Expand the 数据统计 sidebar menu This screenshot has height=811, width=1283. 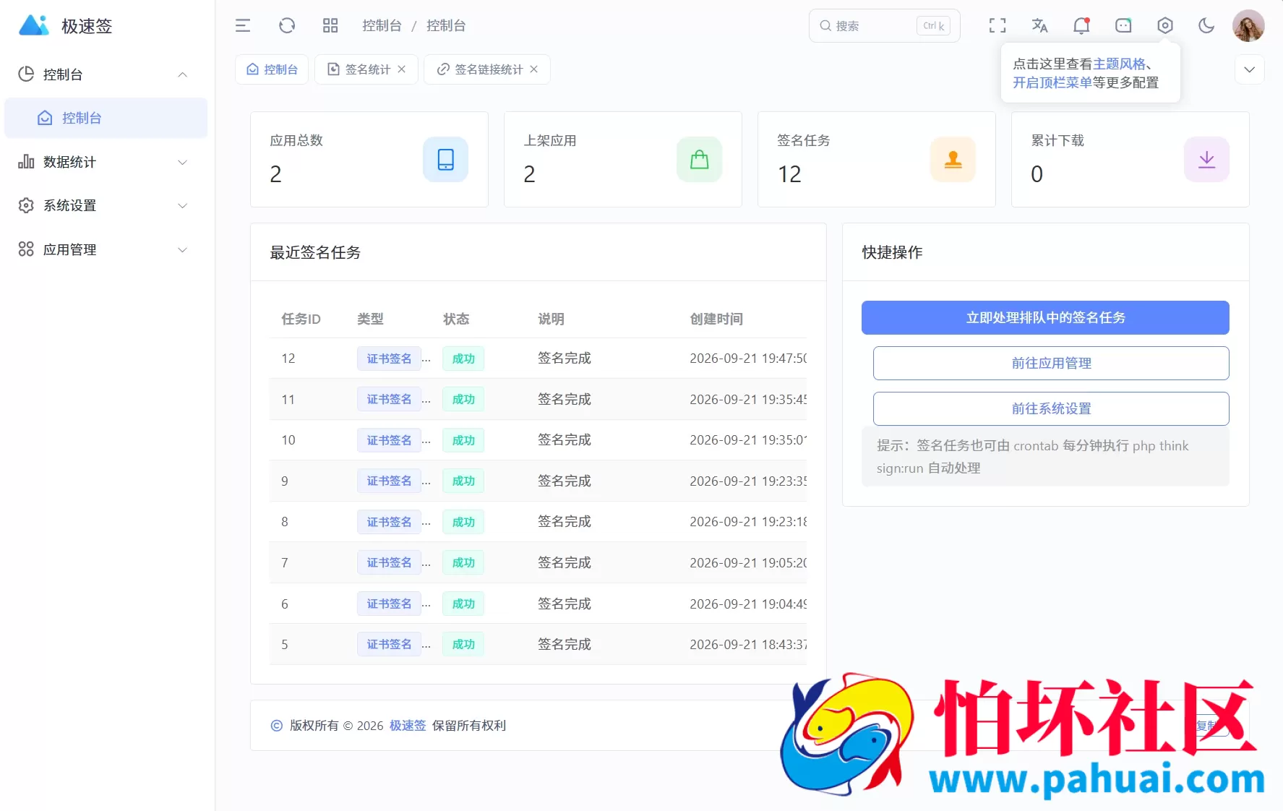(106, 162)
